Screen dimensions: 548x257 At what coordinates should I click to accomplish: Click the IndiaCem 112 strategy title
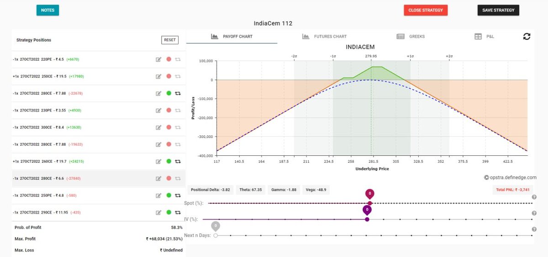[x=273, y=23]
